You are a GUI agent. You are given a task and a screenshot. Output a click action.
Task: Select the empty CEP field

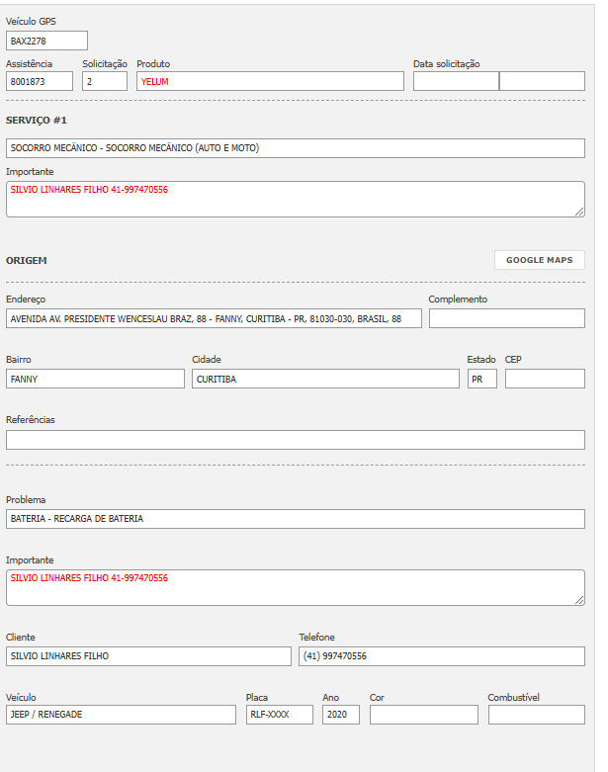(545, 379)
